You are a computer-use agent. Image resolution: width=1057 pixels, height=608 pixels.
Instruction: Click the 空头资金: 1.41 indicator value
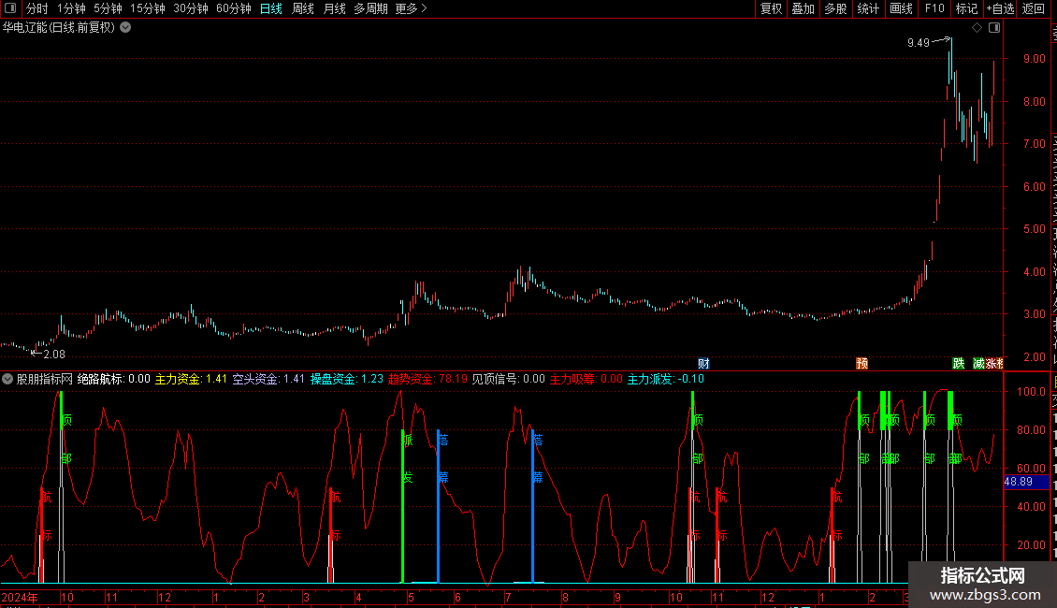[x=268, y=379]
